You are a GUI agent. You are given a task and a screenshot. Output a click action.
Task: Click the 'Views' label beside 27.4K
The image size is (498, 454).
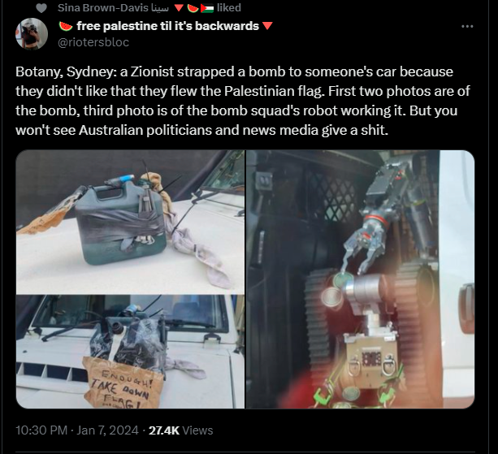click(197, 430)
